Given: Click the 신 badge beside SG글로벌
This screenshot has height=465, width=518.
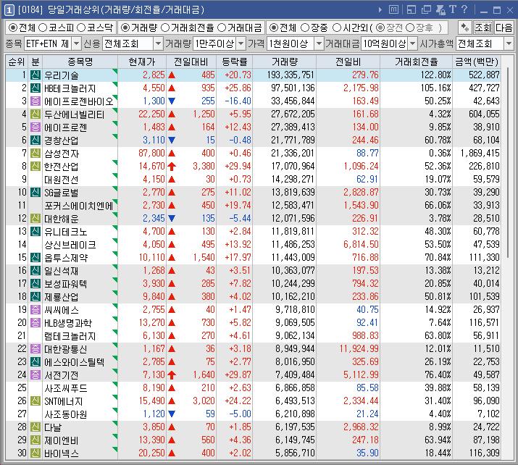Looking at the screenshot, I should point(35,192).
